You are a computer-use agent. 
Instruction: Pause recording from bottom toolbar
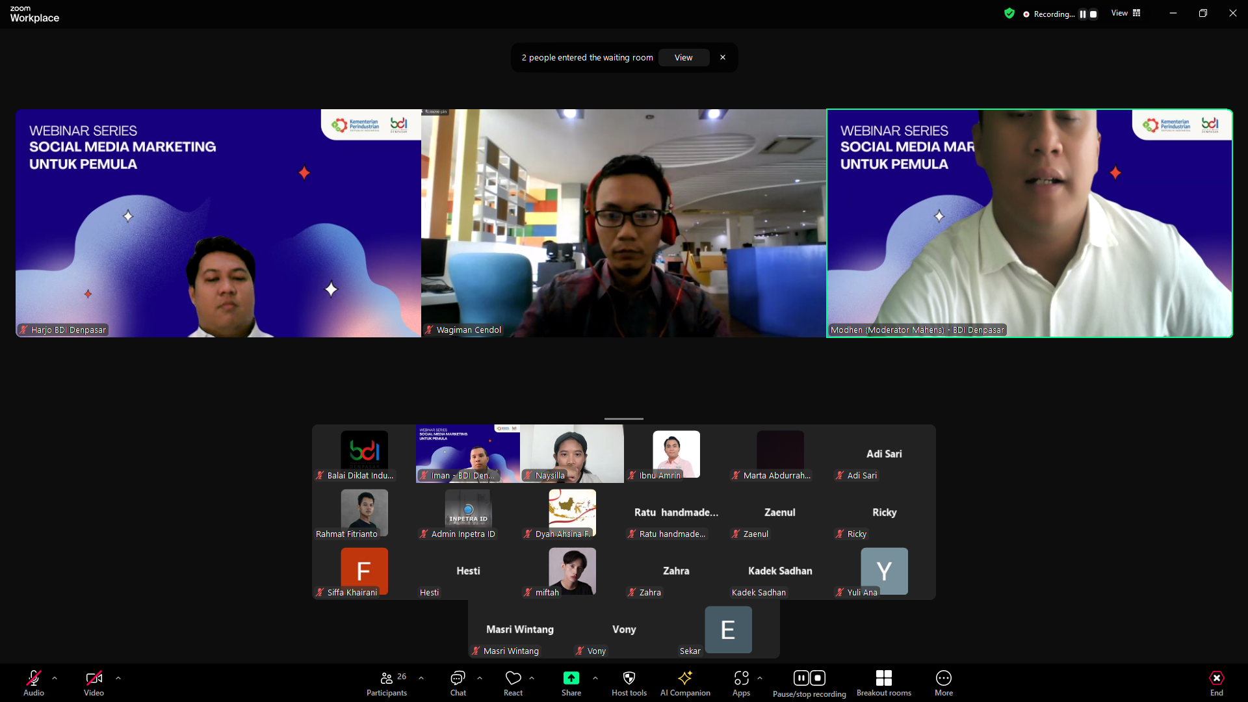801,678
